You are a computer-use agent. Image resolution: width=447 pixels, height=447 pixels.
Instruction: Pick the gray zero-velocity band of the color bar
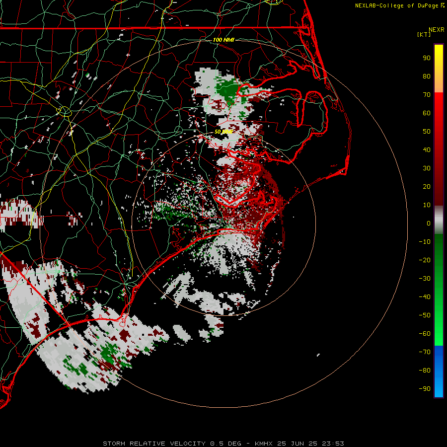click(439, 220)
